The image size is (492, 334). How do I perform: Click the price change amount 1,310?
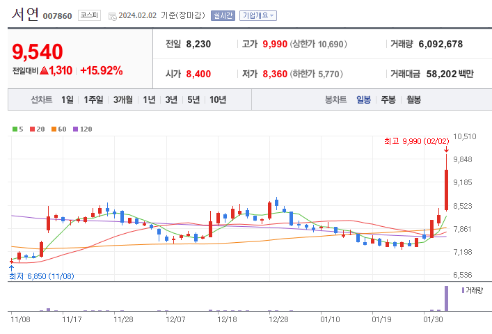(x=61, y=70)
